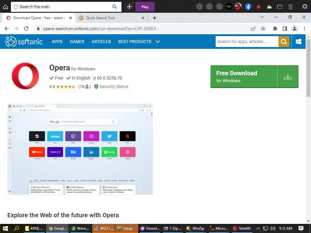Open taskbar search magnifier
This screenshot has width=311, height=233.
pyautogui.click(x=17, y=228)
